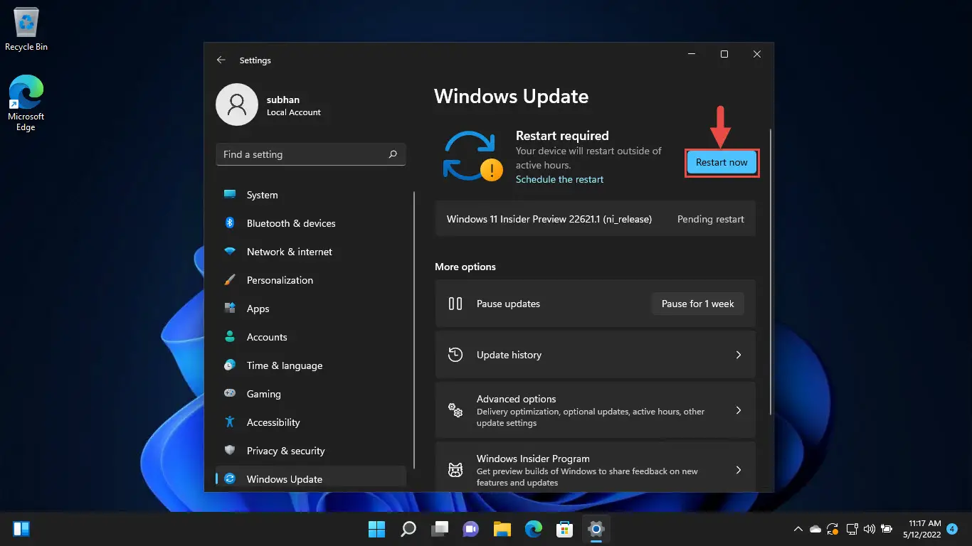Open Windows Insider Program chevron
972x546 pixels.
click(739, 470)
